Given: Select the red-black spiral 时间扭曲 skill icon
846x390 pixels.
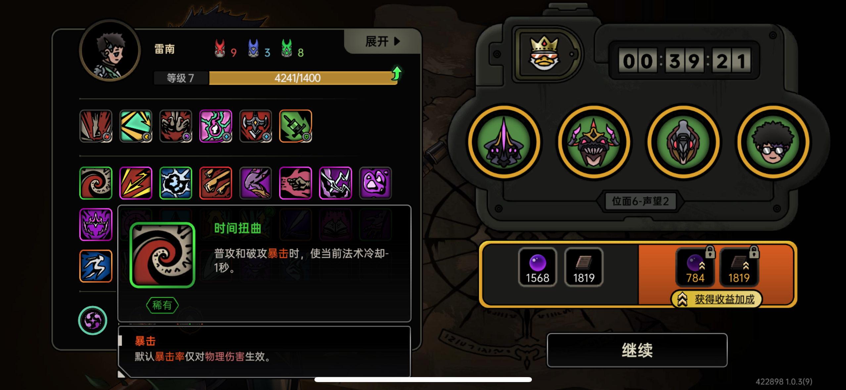Looking at the screenshot, I should (x=96, y=183).
